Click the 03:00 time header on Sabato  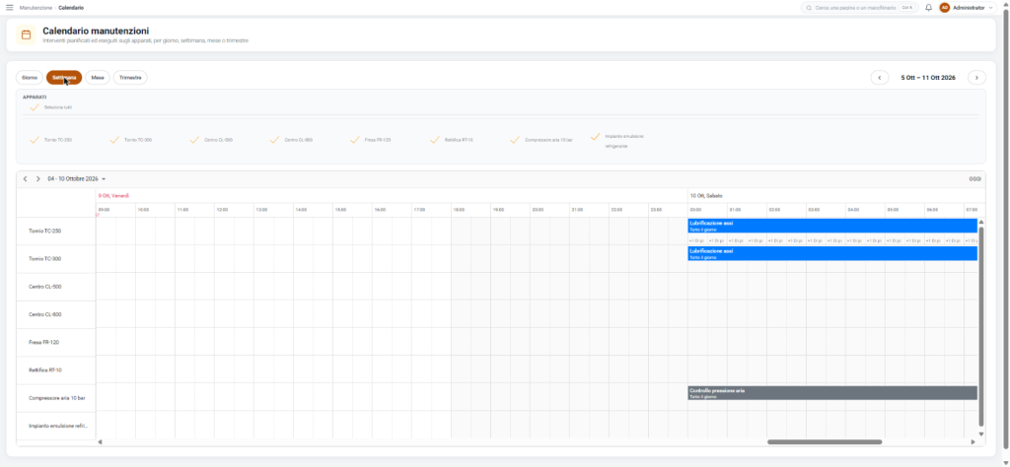827,210
